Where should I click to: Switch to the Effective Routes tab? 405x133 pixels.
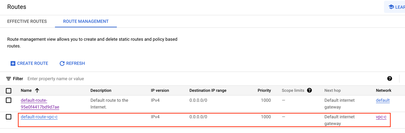27,21
